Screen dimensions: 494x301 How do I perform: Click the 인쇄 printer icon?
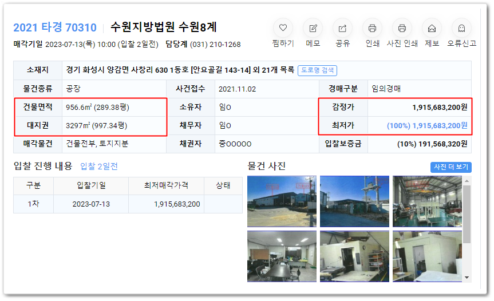click(x=373, y=29)
